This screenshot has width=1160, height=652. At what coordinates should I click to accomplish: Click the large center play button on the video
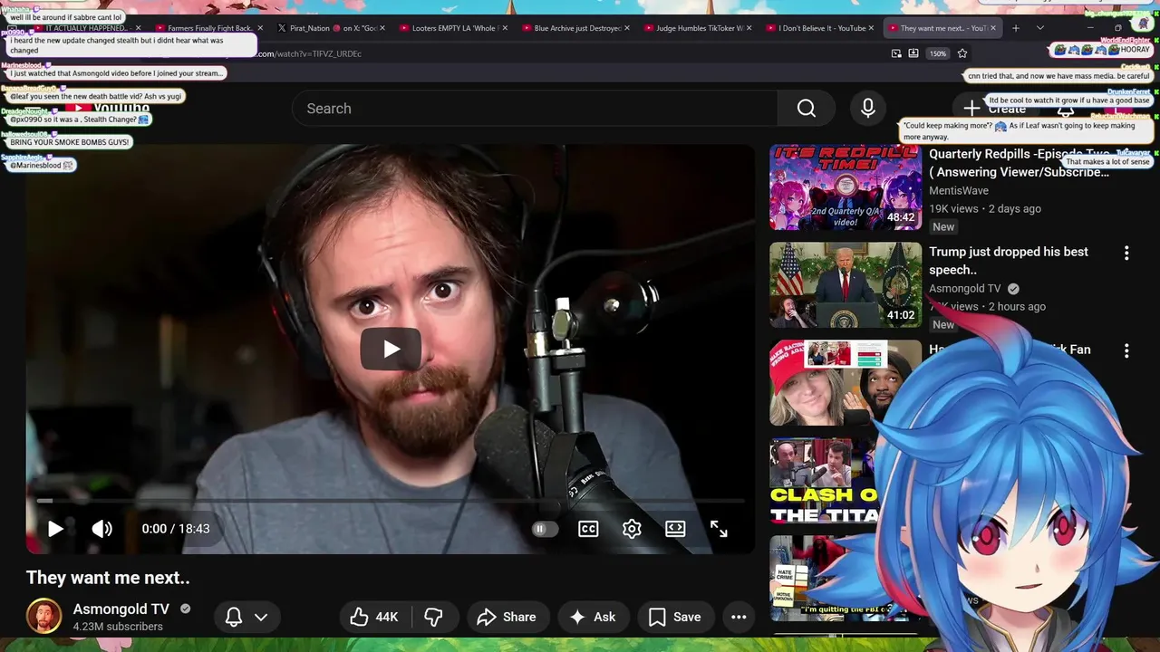click(391, 349)
